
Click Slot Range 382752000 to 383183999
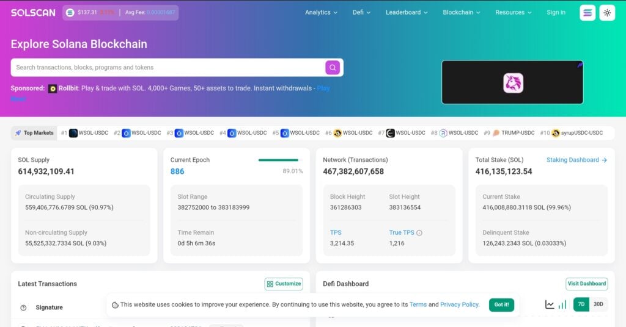coord(213,207)
